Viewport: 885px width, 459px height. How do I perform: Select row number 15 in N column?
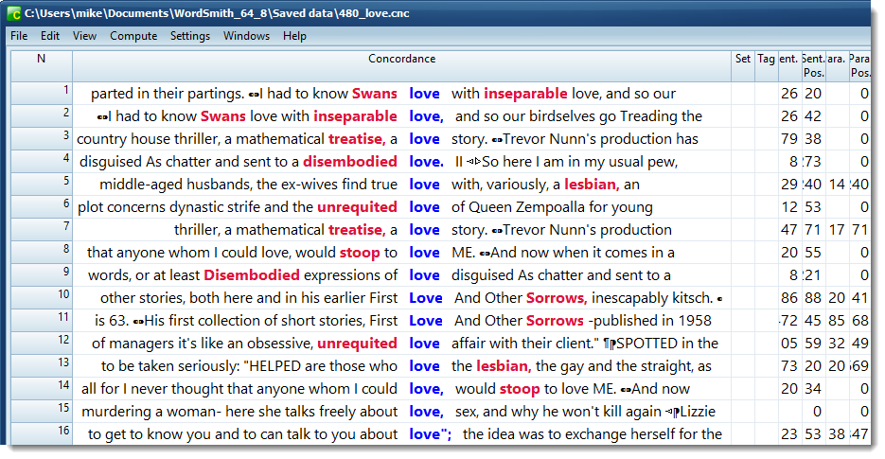click(x=42, y=411)
